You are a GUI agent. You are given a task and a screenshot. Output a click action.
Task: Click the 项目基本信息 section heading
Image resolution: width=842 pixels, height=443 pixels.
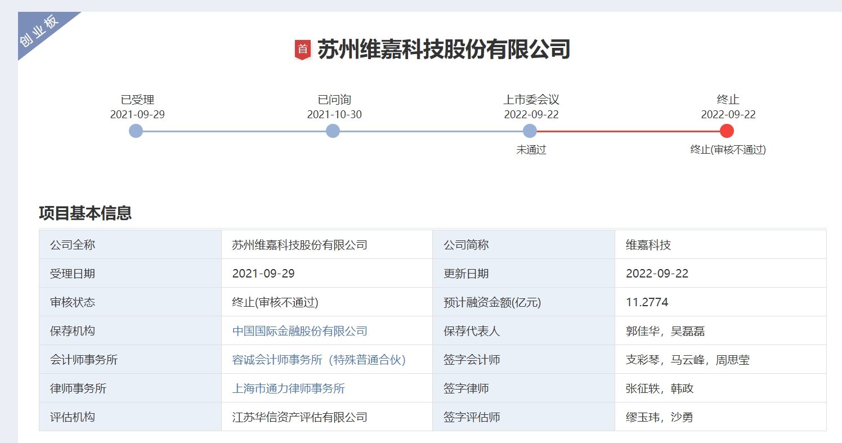85,213
